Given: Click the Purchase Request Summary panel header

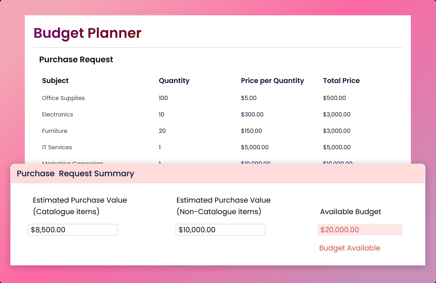Looking at the screenshot, I should 75,173.
